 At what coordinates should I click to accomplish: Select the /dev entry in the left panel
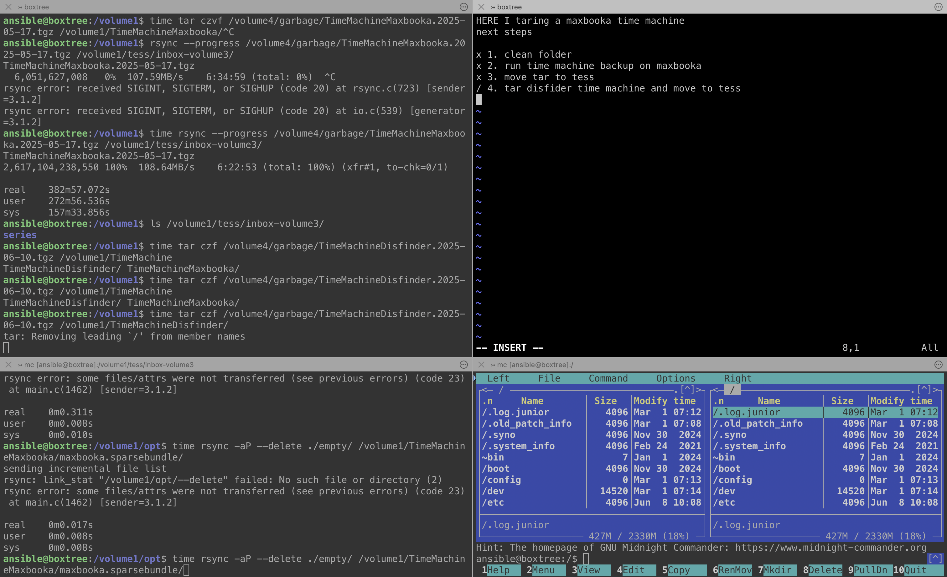click(494, 491)
